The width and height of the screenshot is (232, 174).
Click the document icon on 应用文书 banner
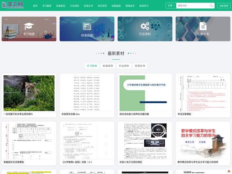tap(203, 26)
